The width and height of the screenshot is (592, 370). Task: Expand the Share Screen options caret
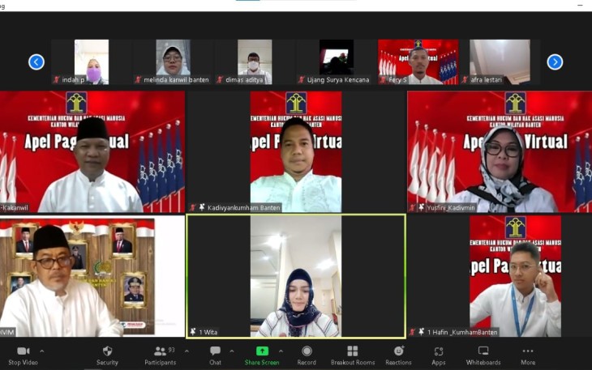(281, 351)
